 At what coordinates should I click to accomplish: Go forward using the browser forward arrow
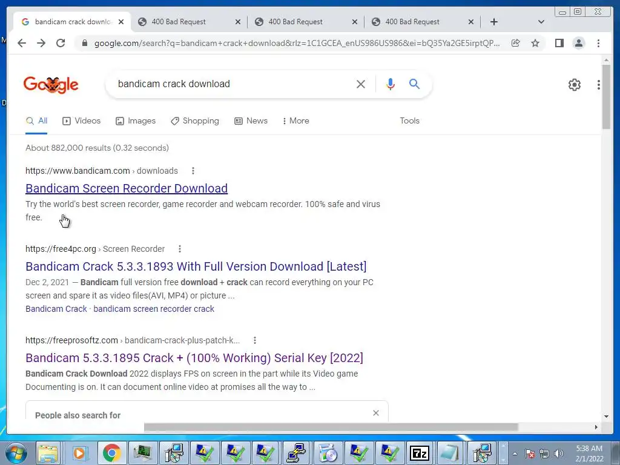pyautogui.click(x=41, y=43)
